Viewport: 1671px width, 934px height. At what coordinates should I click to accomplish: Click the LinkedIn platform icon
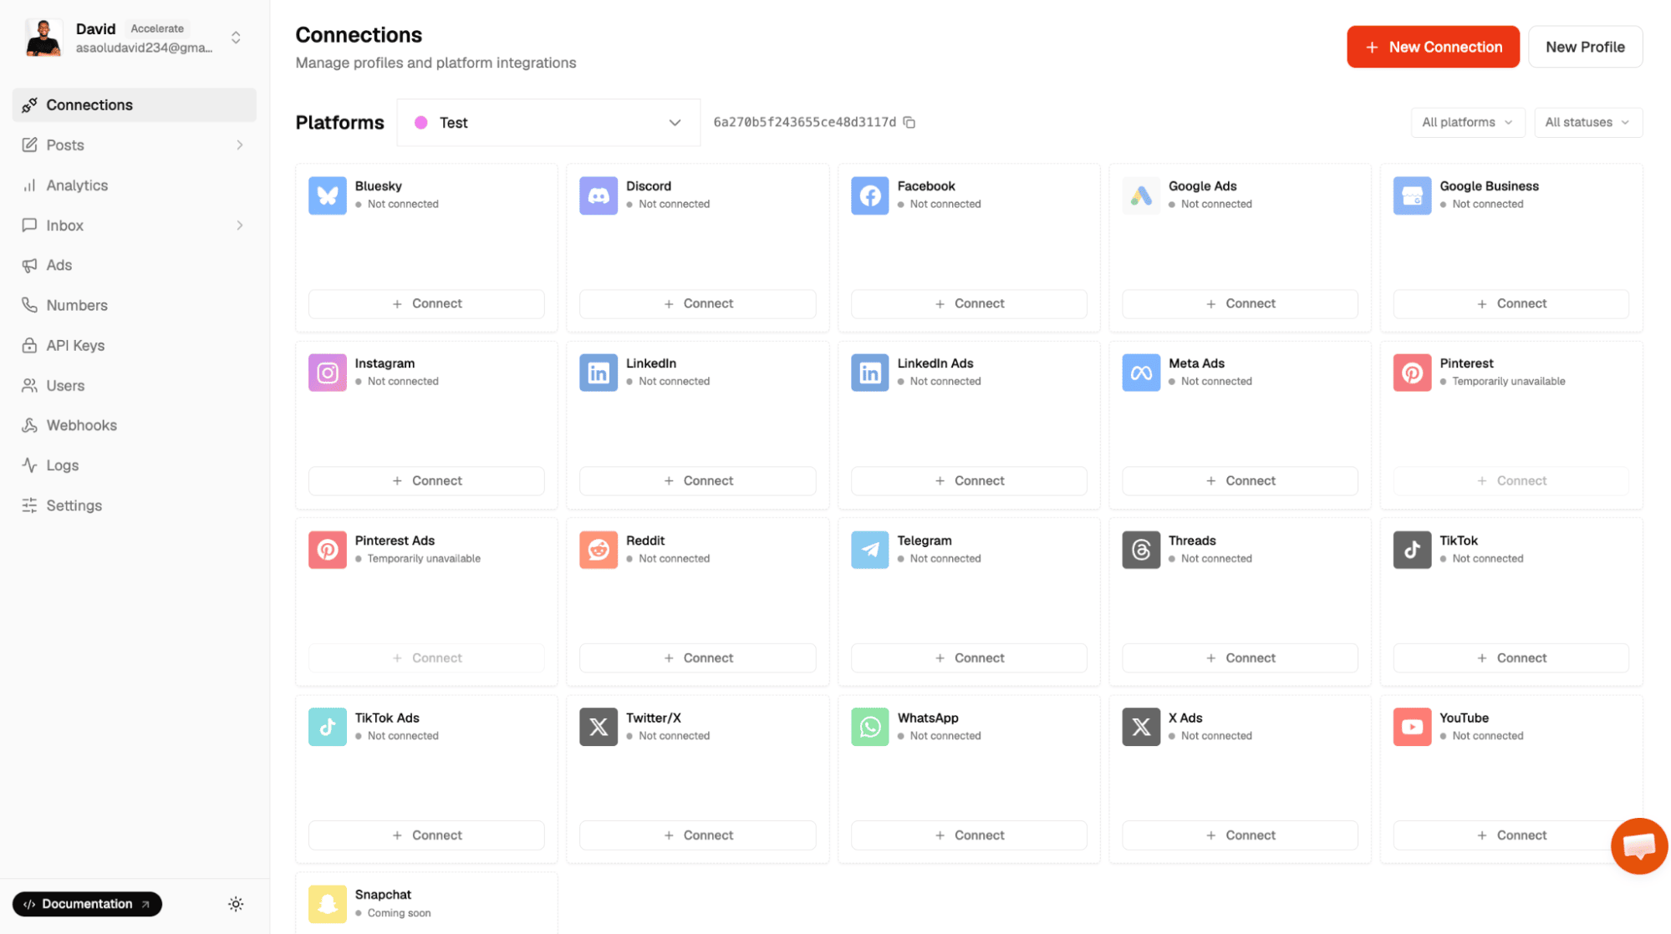599,373
